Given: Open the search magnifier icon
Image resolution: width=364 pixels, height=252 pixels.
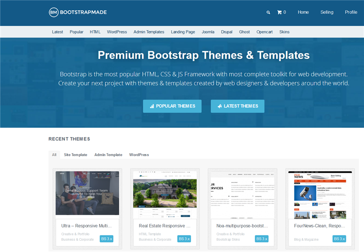Looking at the screenshot, I should point(268,12).
